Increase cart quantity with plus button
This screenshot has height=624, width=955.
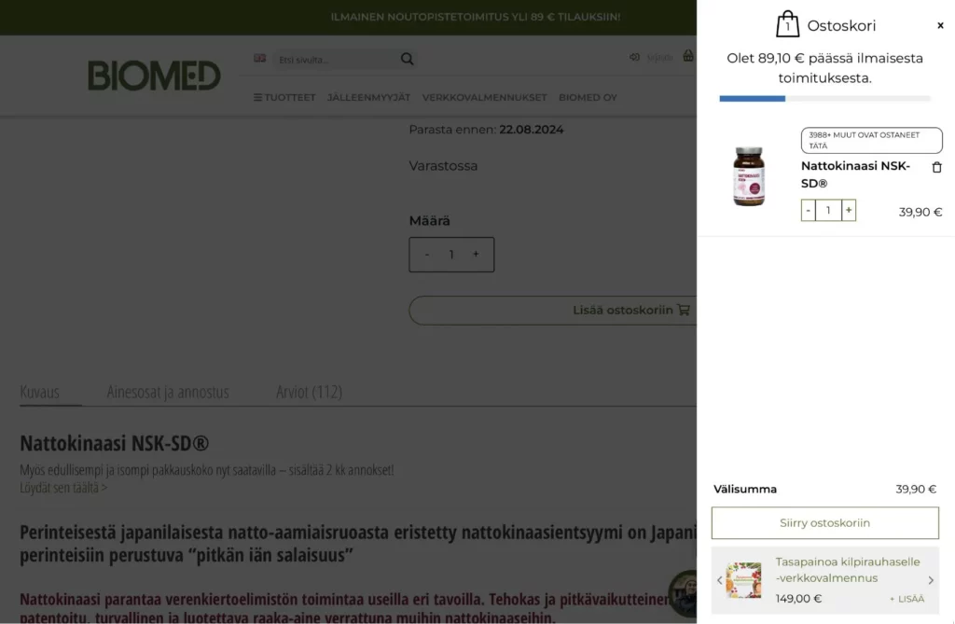(849, 210)
